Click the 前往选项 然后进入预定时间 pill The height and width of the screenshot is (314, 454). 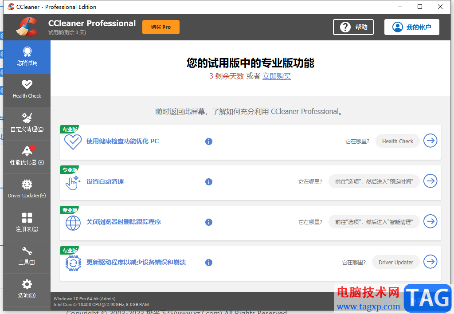(374, 182)
